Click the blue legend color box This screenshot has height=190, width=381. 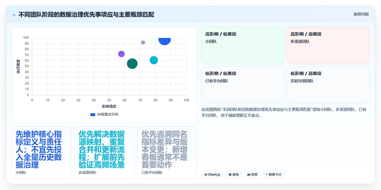click(93, 114)
